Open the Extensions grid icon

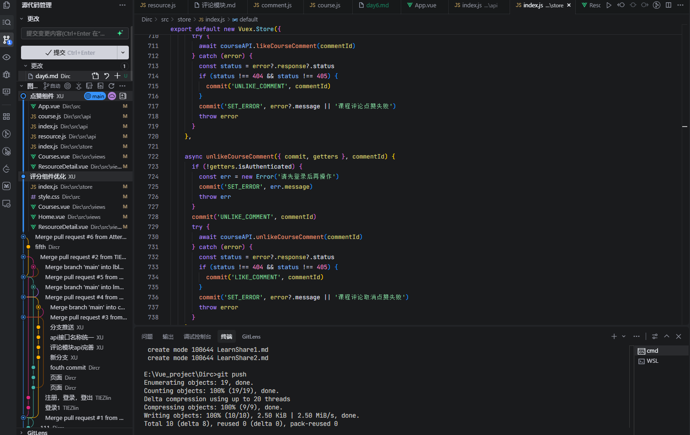coord(6,117)
